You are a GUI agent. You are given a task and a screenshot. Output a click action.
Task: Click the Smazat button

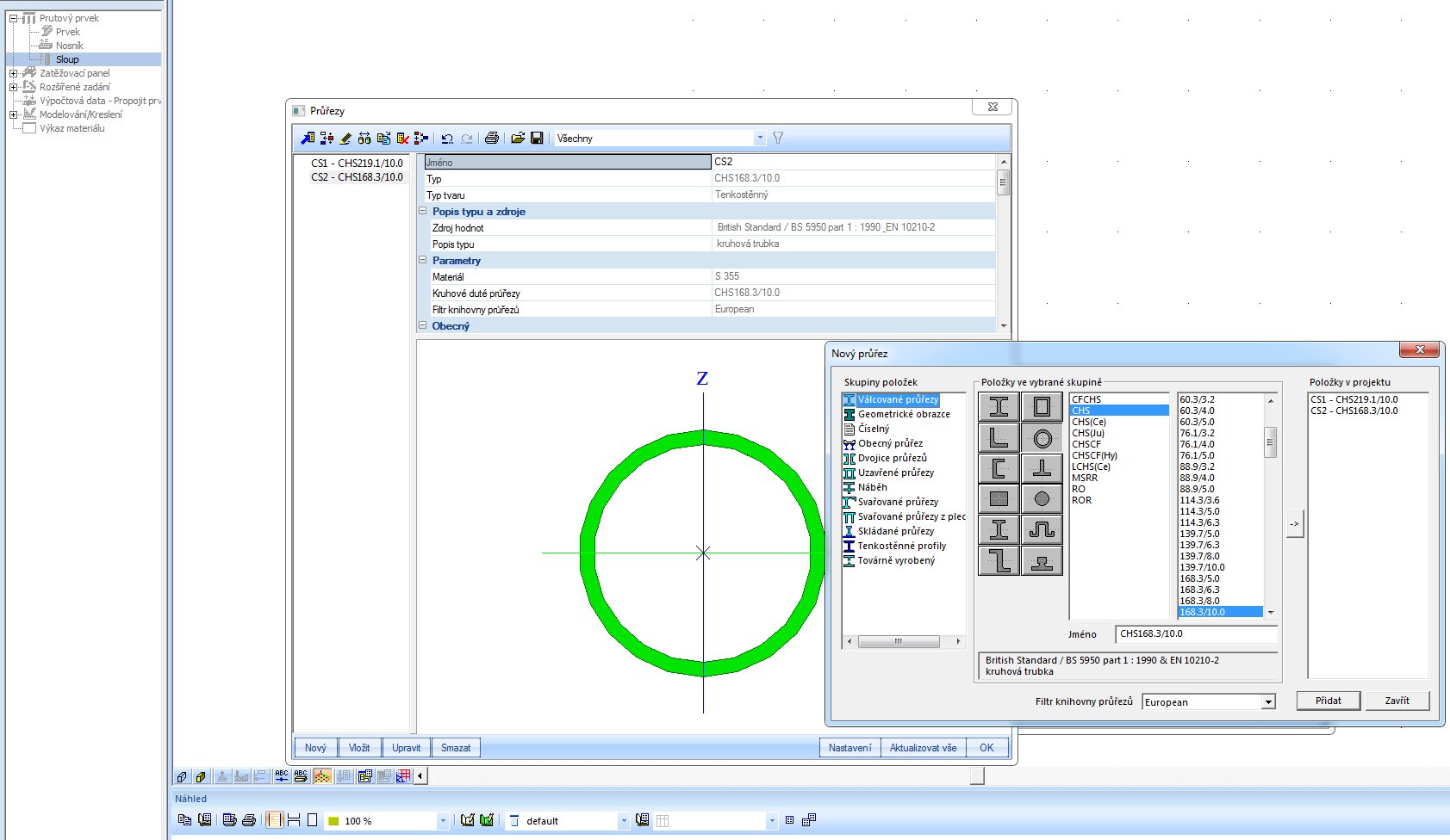click(456, 748)
